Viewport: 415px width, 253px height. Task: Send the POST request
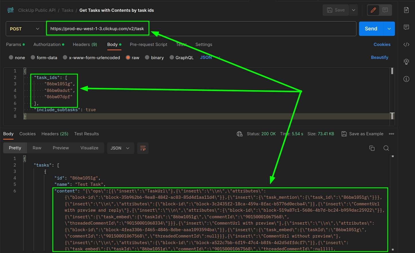[371, 29]
